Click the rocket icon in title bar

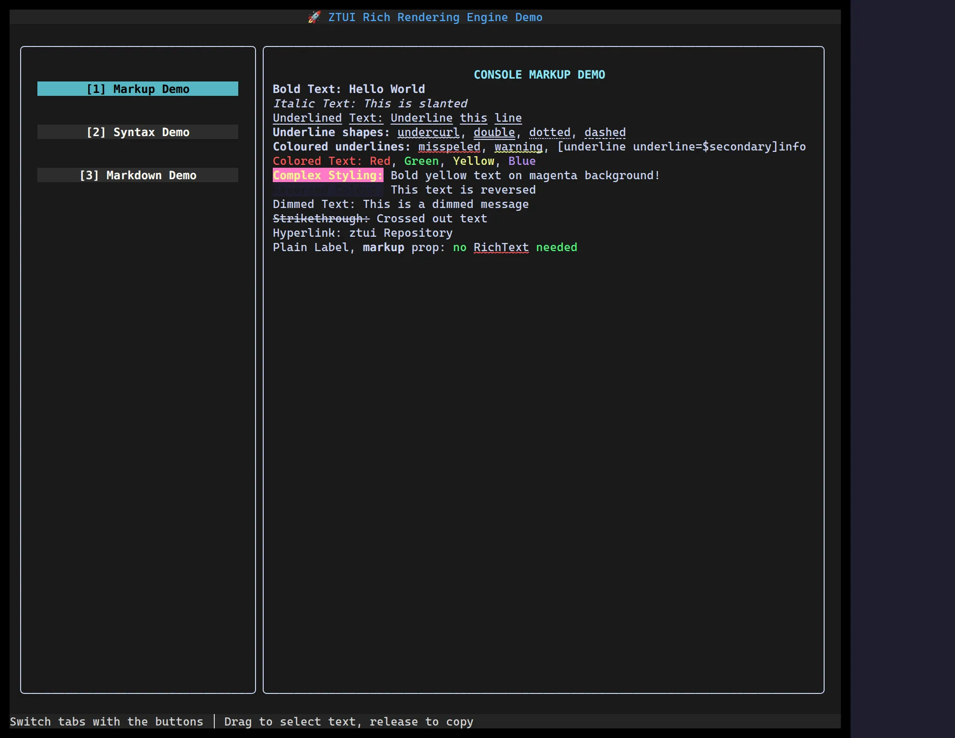click(x=314, y=17)
